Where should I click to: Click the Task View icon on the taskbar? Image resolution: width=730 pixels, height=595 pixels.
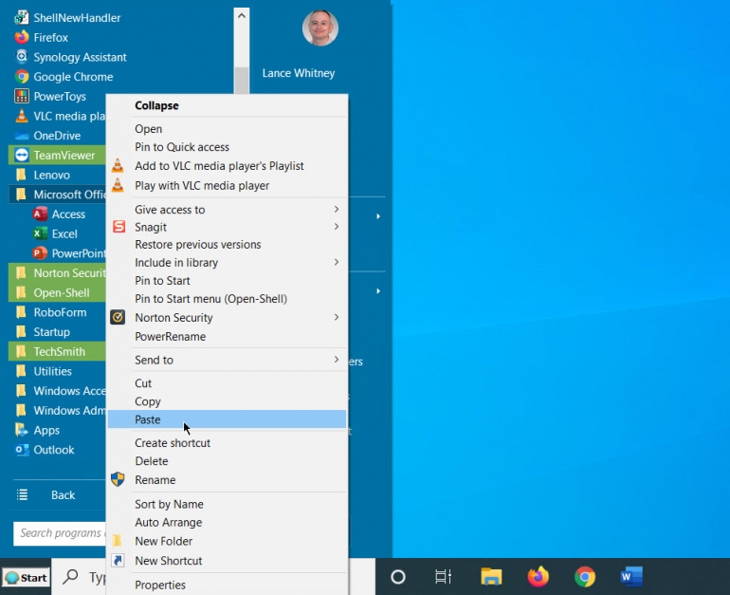(443, 576)
